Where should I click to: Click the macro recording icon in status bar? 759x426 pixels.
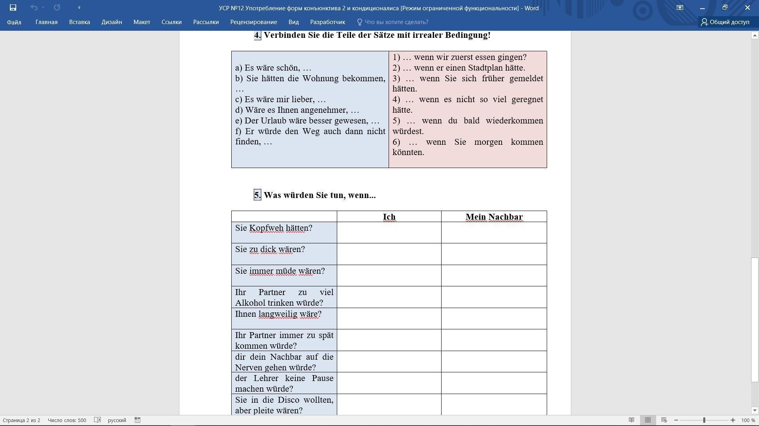pos(138,420)
